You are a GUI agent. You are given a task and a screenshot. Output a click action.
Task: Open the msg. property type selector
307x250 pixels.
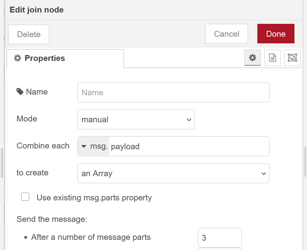[x=93, y=146]
